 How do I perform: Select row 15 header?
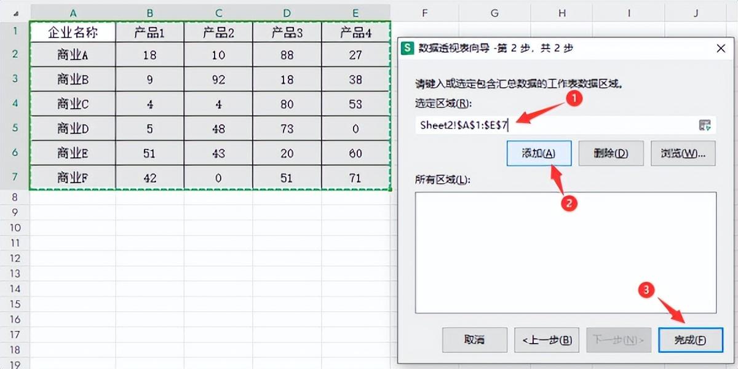tap(15, 304)
